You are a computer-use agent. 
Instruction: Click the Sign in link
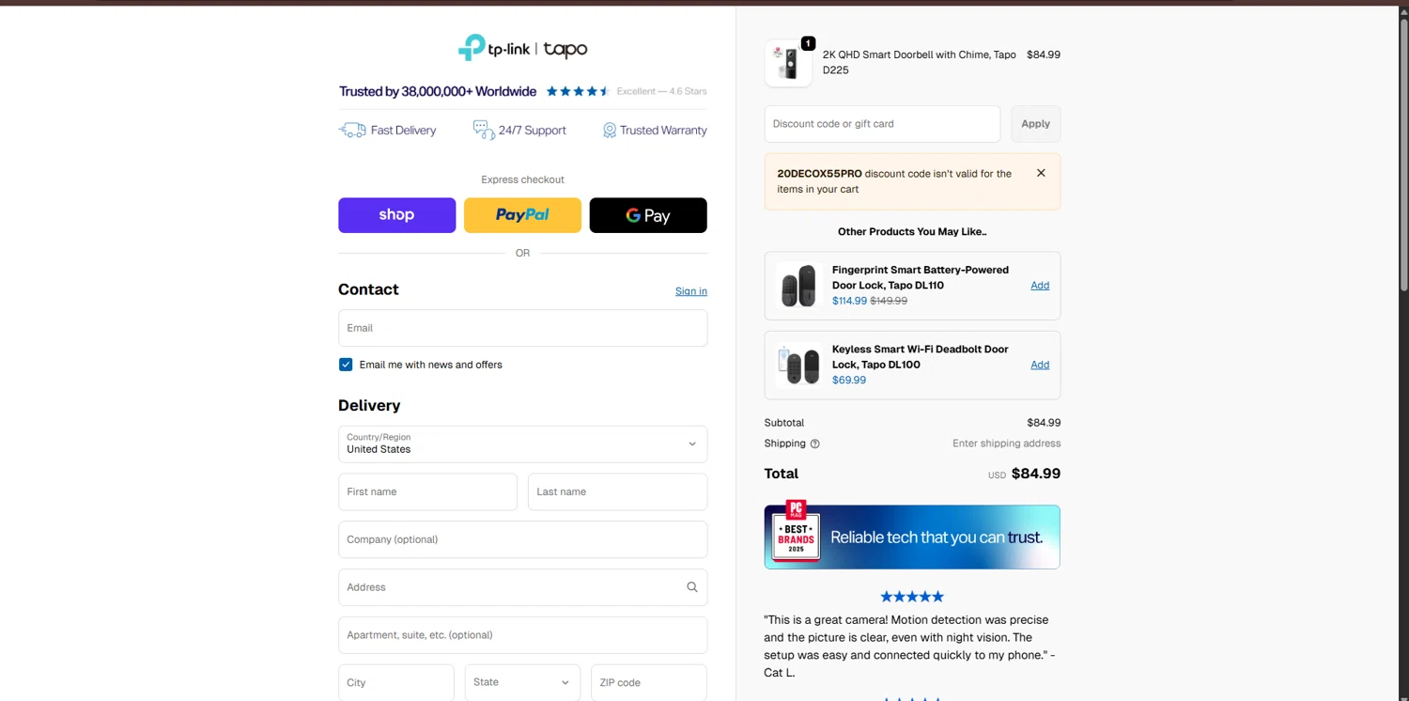pyautogui.click(x=691, y=291)
